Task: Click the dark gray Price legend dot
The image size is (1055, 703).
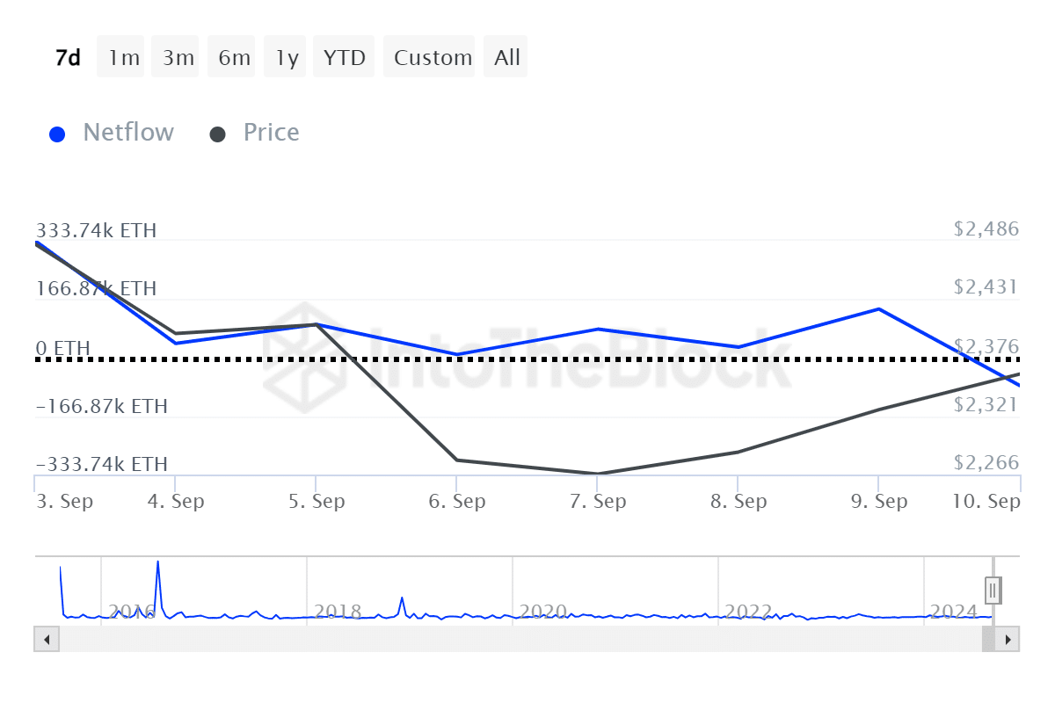Action: pos(217,134)
